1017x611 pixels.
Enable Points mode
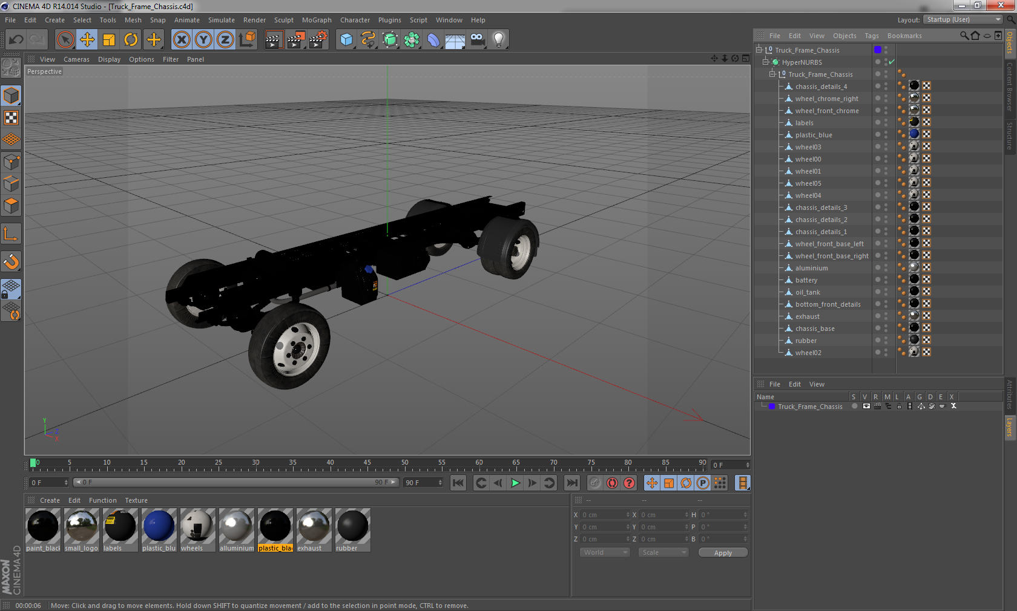(x=11, y=162)
